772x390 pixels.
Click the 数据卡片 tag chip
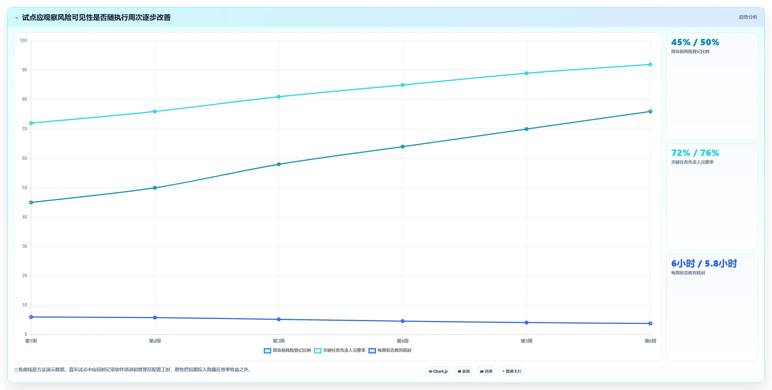[512, 371]
